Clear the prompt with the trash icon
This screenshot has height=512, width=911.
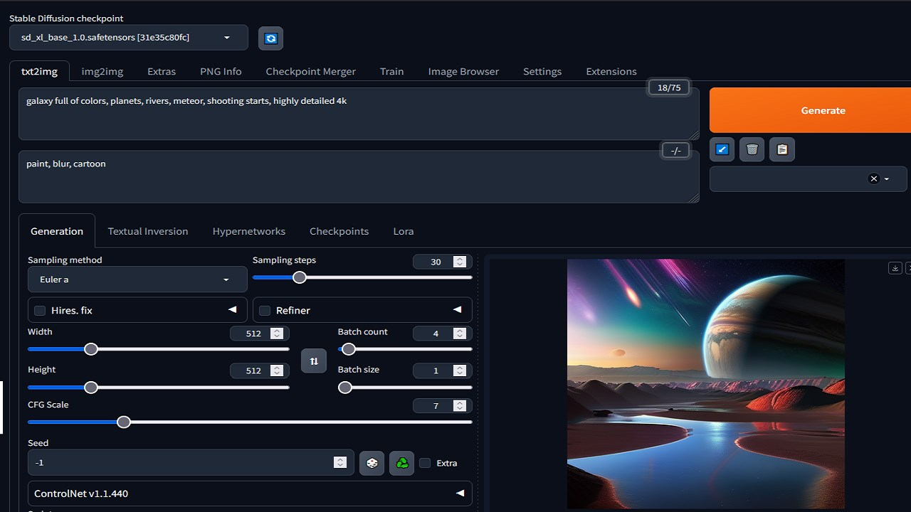coord(752,149)
